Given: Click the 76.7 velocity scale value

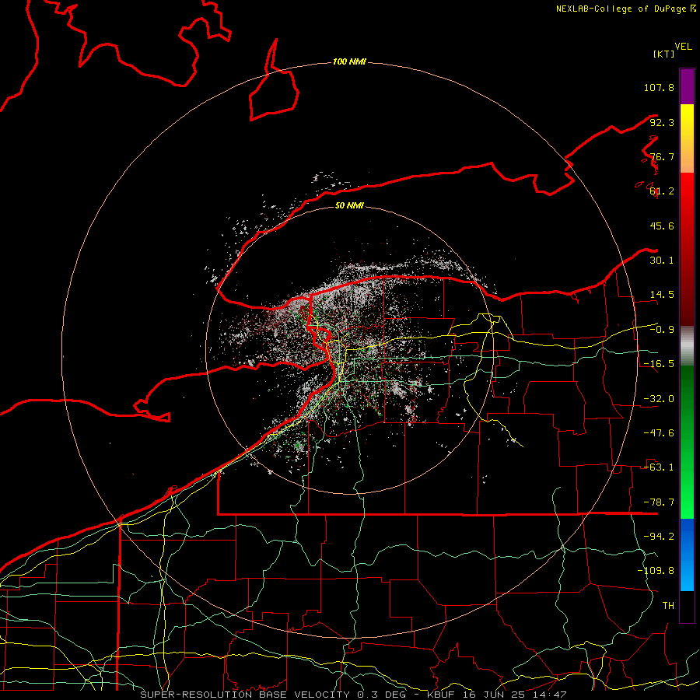Looking at the screenshot, I should (662, 156).
